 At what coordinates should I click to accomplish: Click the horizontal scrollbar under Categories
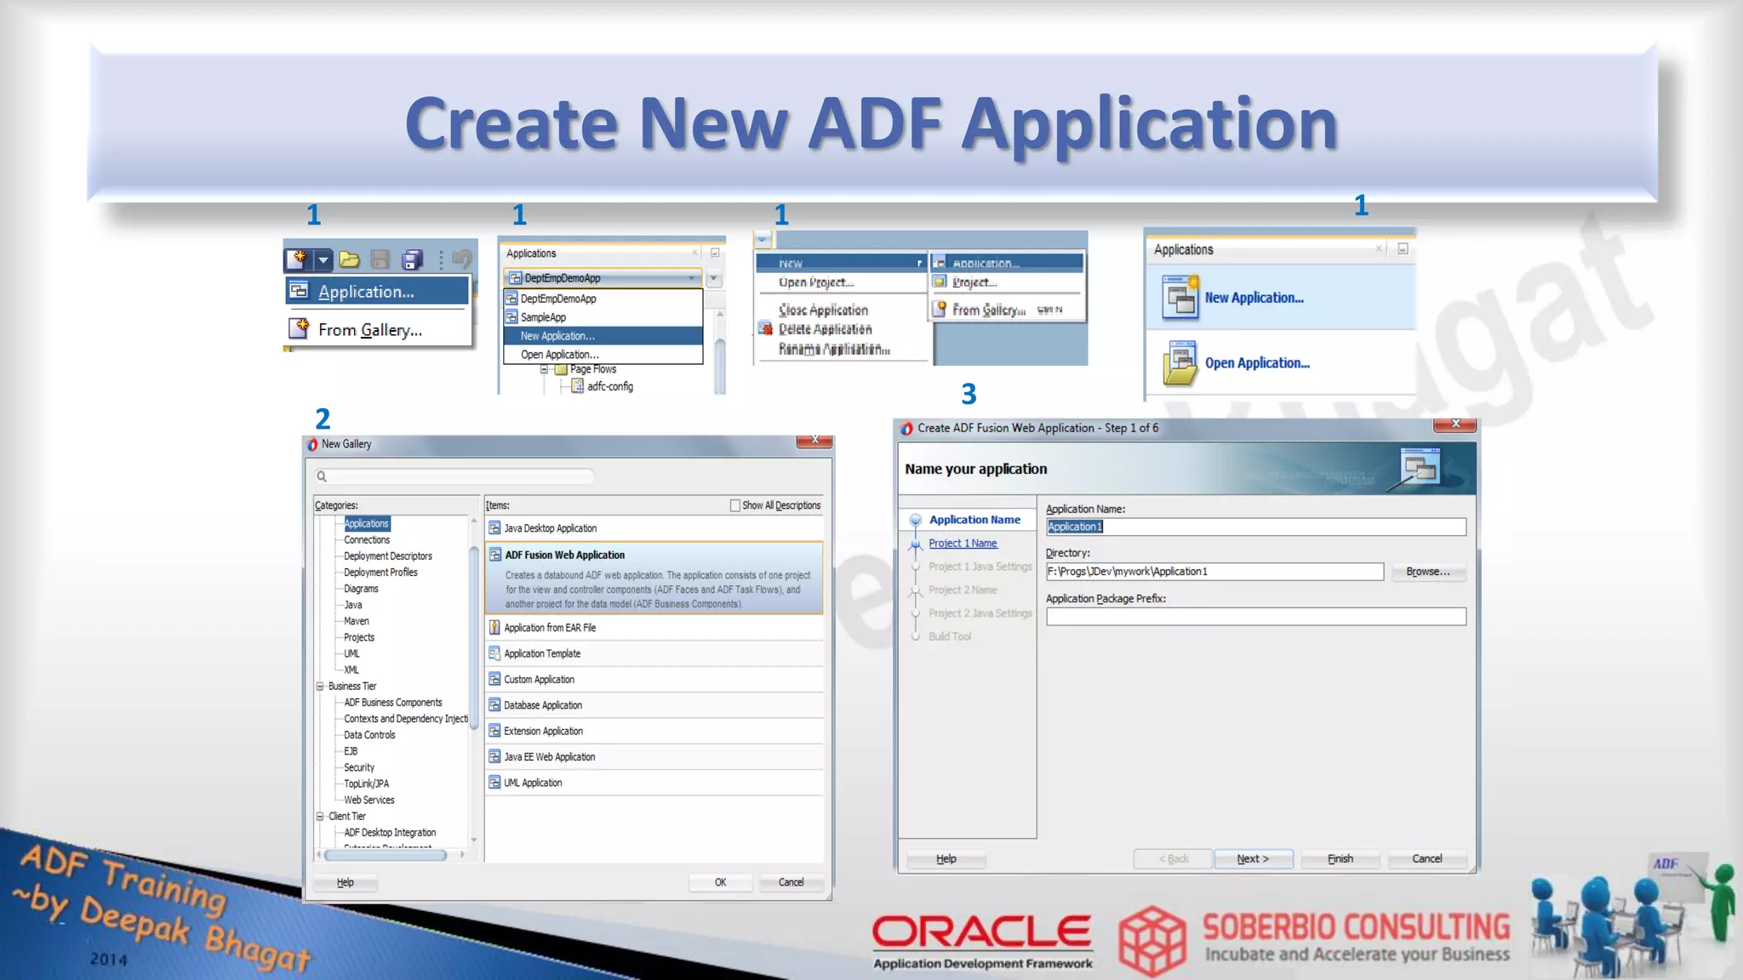(385, 854)
